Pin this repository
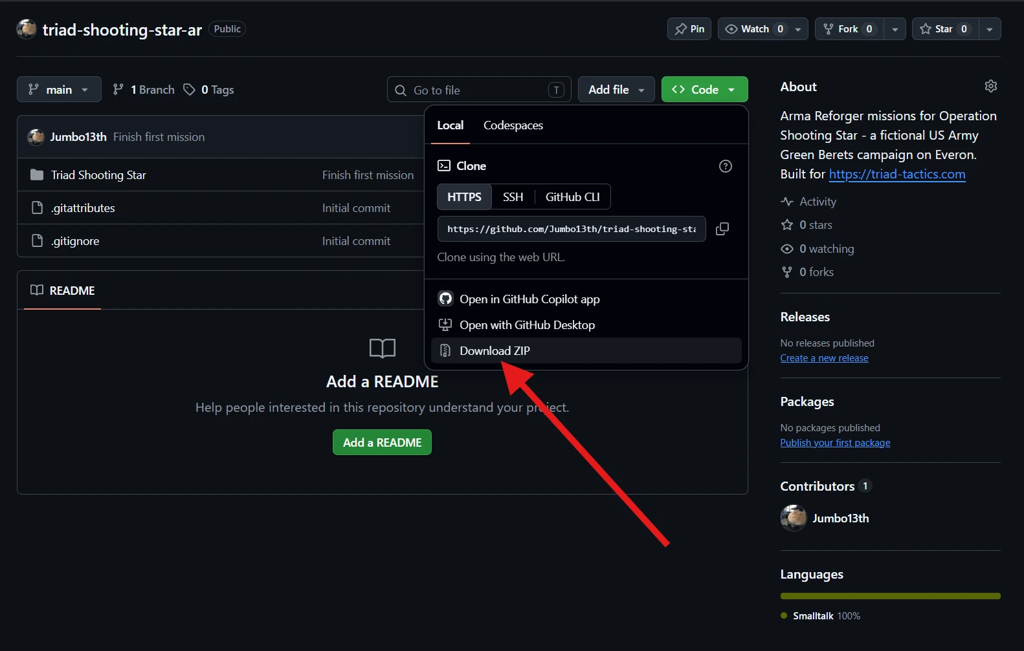 (689, 29)
